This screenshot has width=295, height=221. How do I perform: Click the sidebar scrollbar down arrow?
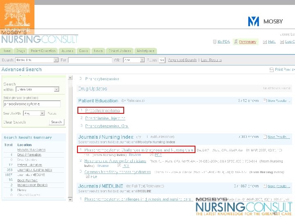coord(70,200)
